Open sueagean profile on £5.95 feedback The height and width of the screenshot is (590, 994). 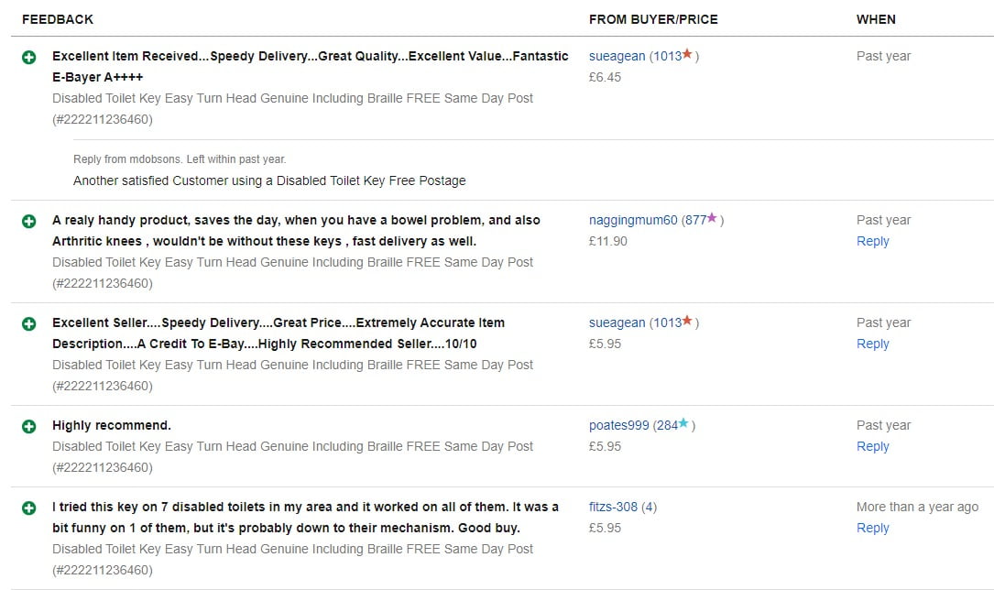click(617, 323)
